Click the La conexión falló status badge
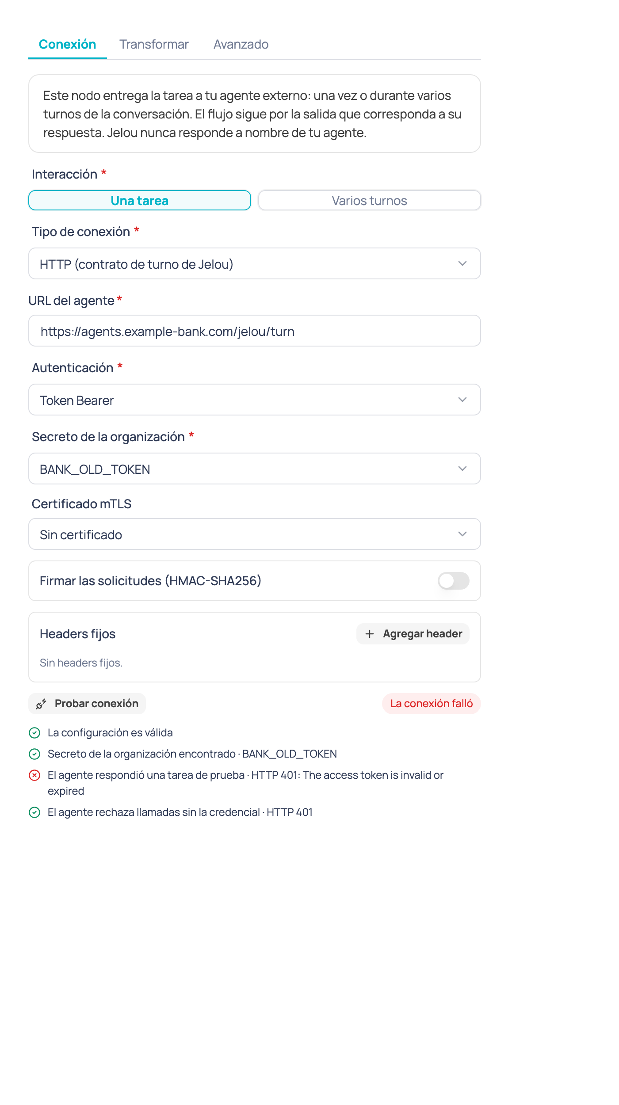The image size is (619, 1105). coord(432,704)
